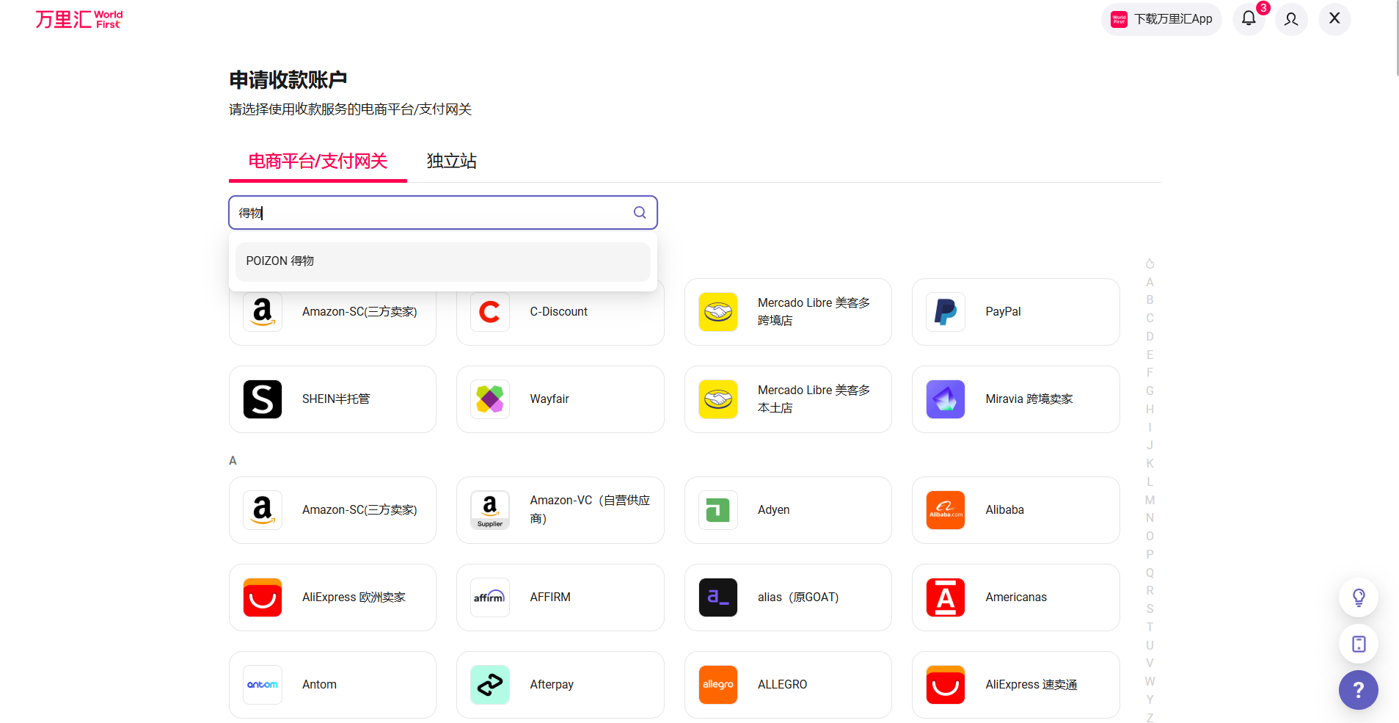The width and height of the screenshot is (1399, 723).
Task: Switch to the 独立站 tab
Action: pos(452,161)
